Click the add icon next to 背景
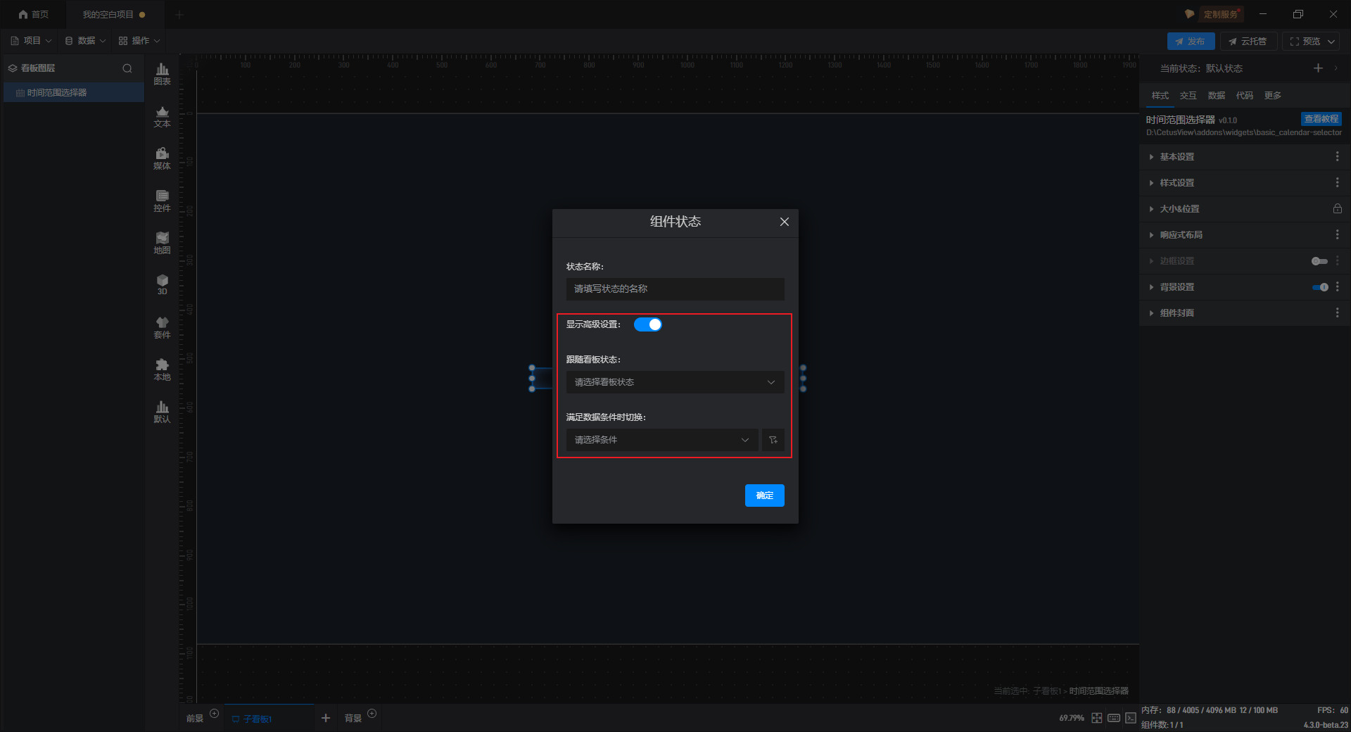The image size is (1351, 732). click(372, 714)
